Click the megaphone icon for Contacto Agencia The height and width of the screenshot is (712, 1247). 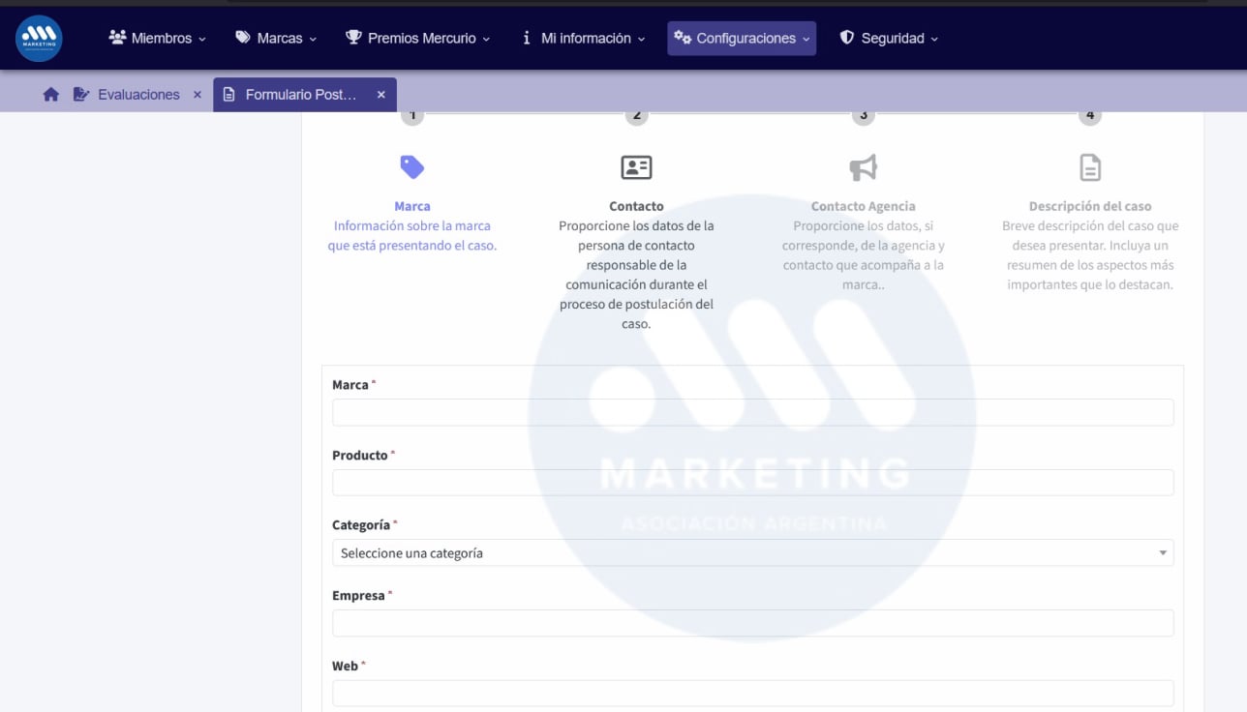click(x=862, y=165)
